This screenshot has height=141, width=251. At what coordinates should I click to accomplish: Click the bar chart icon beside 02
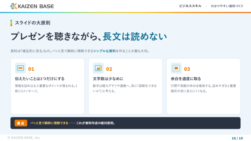tap(98, 68)
